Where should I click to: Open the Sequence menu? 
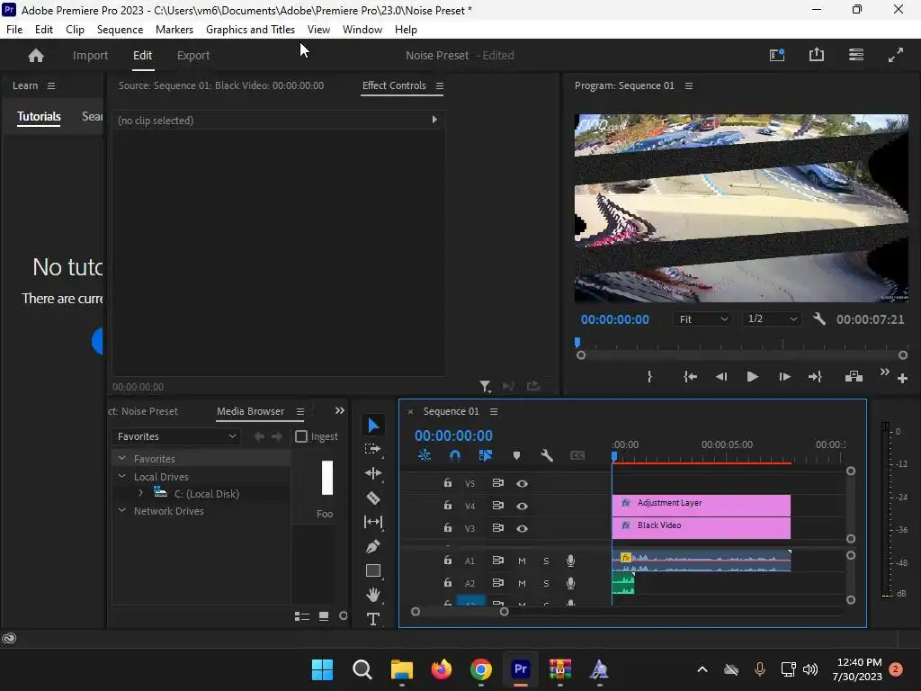click(120, 30)
